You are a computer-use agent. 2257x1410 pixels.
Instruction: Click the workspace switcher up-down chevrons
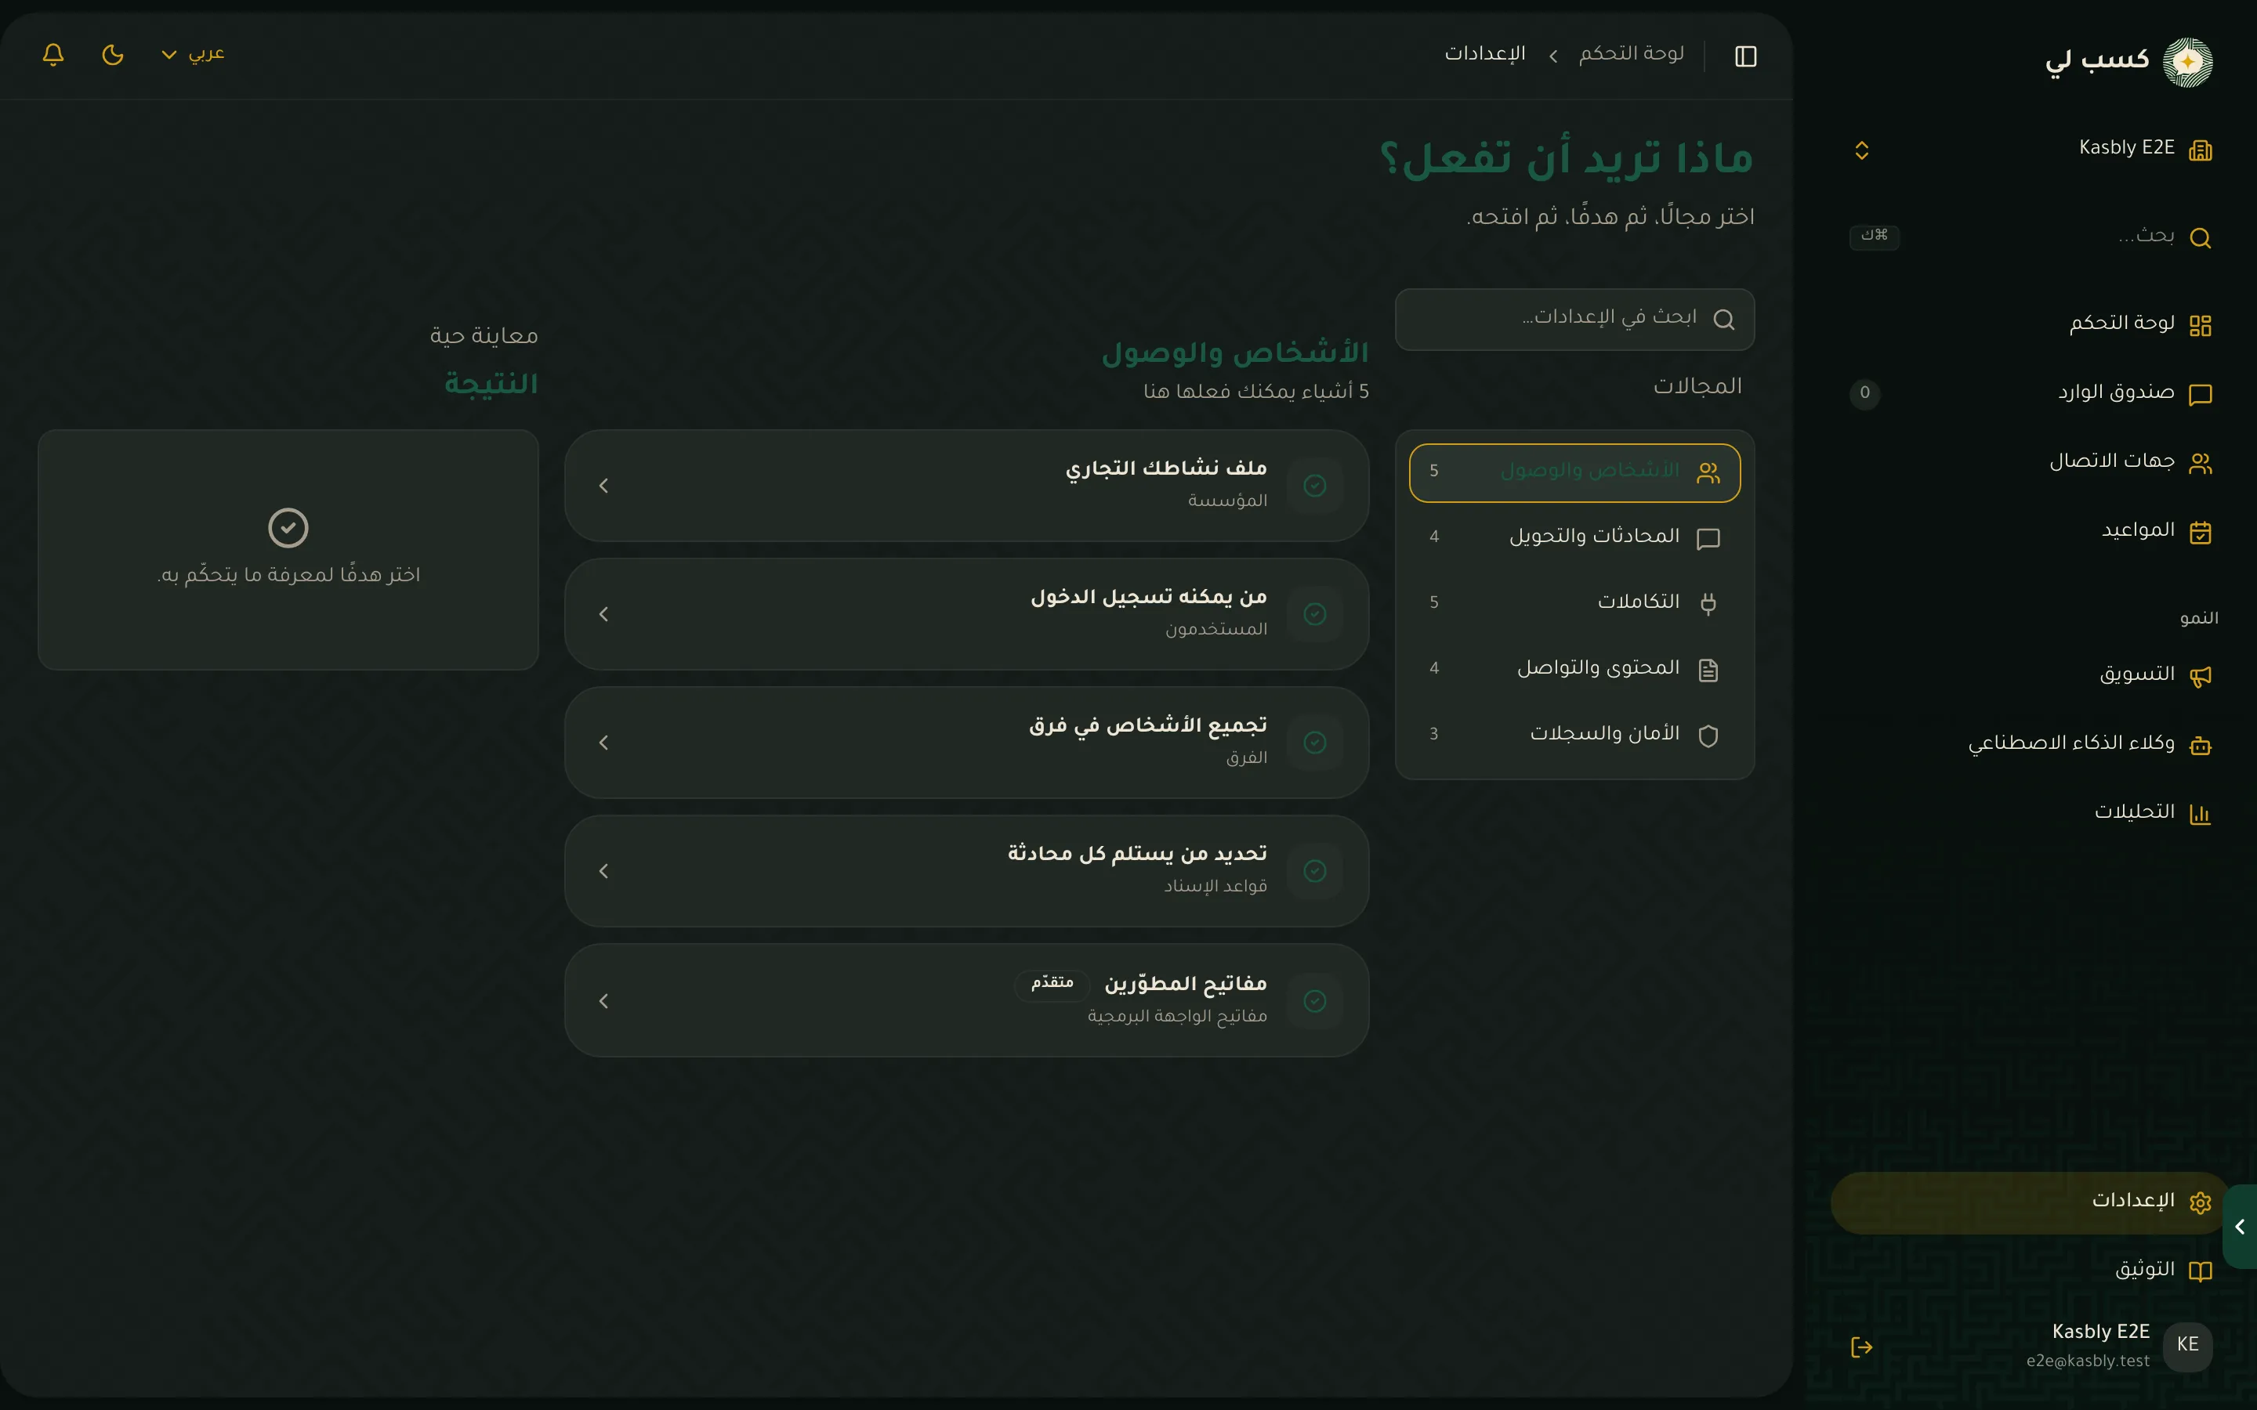point(1861,150)
